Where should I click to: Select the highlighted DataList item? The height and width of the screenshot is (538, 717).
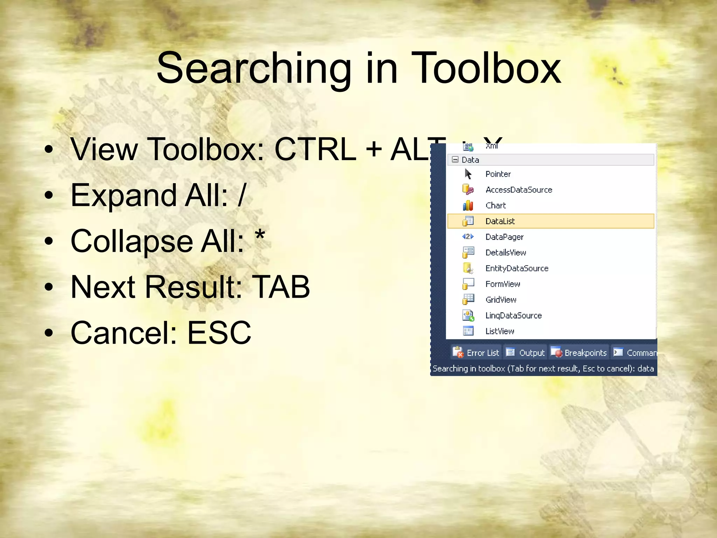[x=550, y=221]
